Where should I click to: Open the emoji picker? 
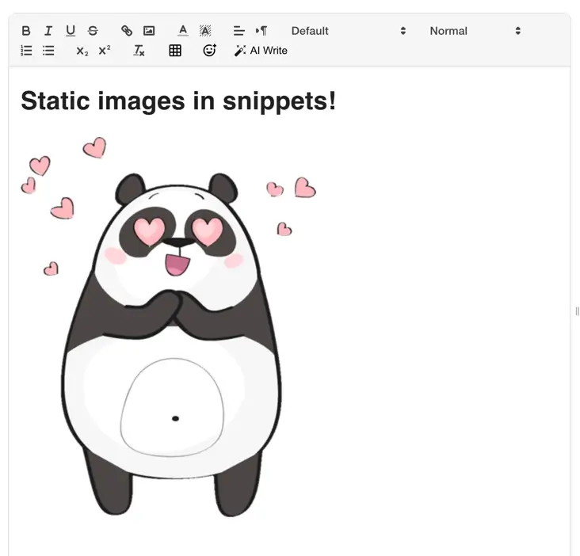(x=209, y=51)
